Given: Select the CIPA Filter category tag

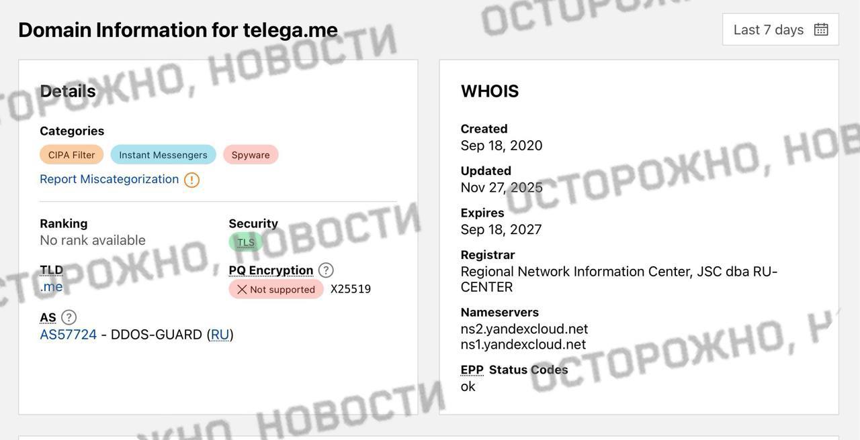Looking at the screenshot, I should pos(71,155).
